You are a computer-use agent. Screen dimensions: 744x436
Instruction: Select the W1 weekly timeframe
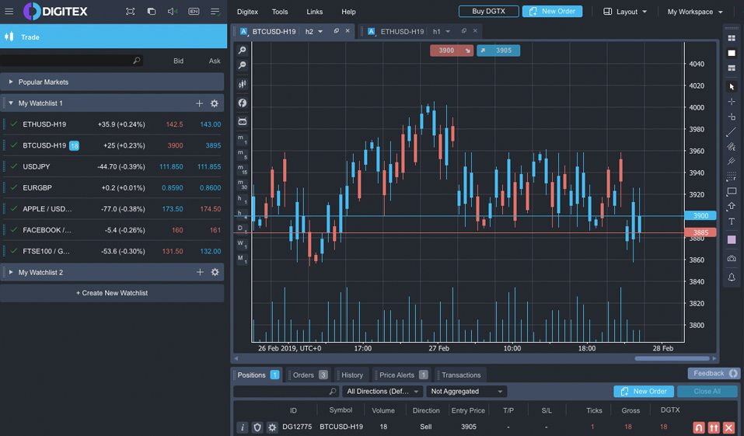coord(242,244)
